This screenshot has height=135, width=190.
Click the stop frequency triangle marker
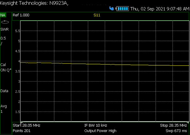[188, 123]
